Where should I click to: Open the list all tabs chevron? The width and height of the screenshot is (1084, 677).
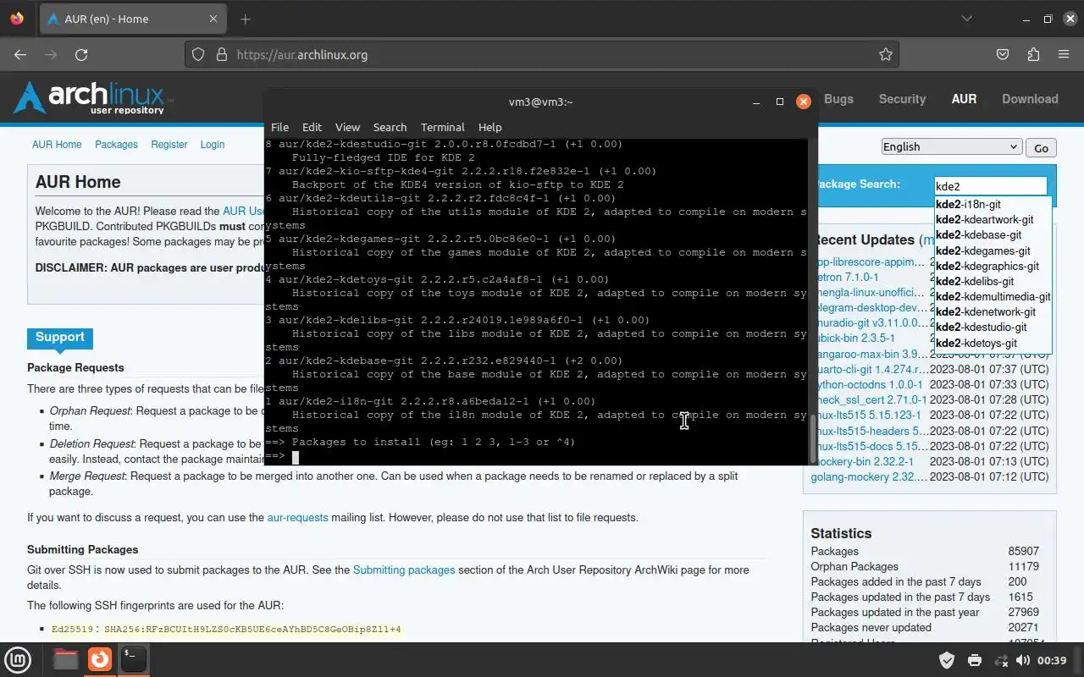967,19
